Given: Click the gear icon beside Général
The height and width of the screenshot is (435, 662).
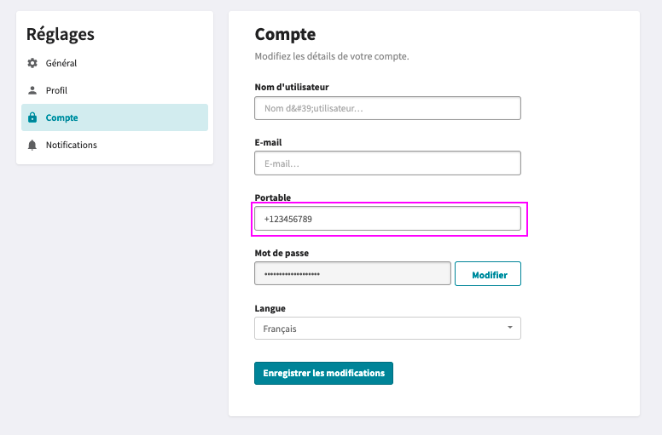Looking at the screenshot, I should (32, 63).
